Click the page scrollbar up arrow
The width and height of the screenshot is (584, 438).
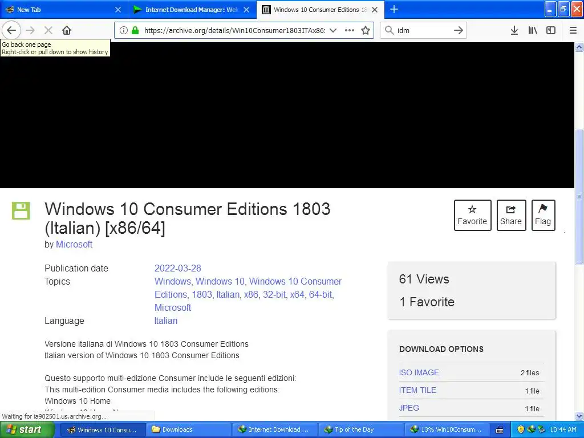coord(579,47)
